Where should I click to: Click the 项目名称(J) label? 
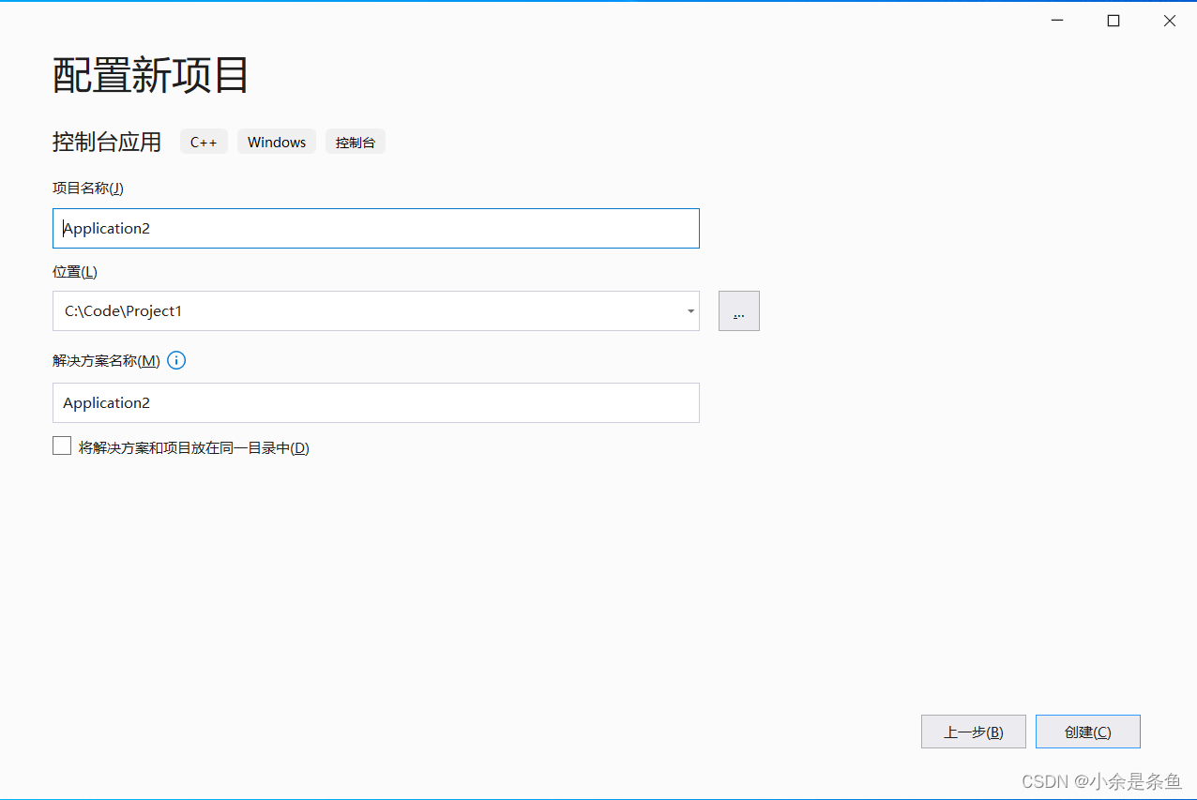click(x=87, y=188)
